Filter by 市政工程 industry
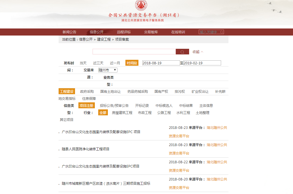 (x=145, y=113)
